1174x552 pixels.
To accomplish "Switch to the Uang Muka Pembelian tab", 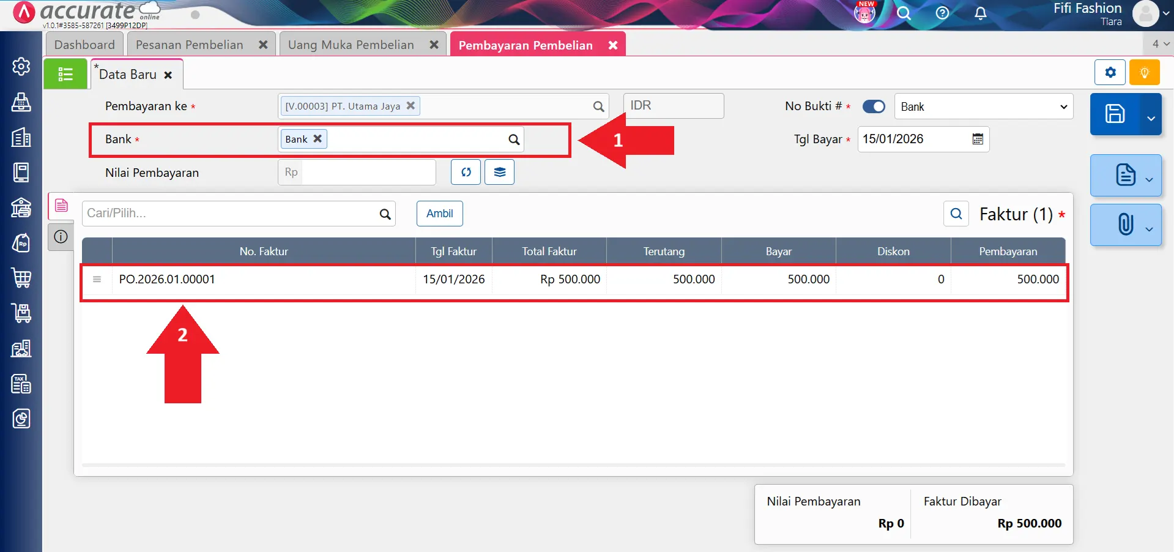I will click(351, 45).
